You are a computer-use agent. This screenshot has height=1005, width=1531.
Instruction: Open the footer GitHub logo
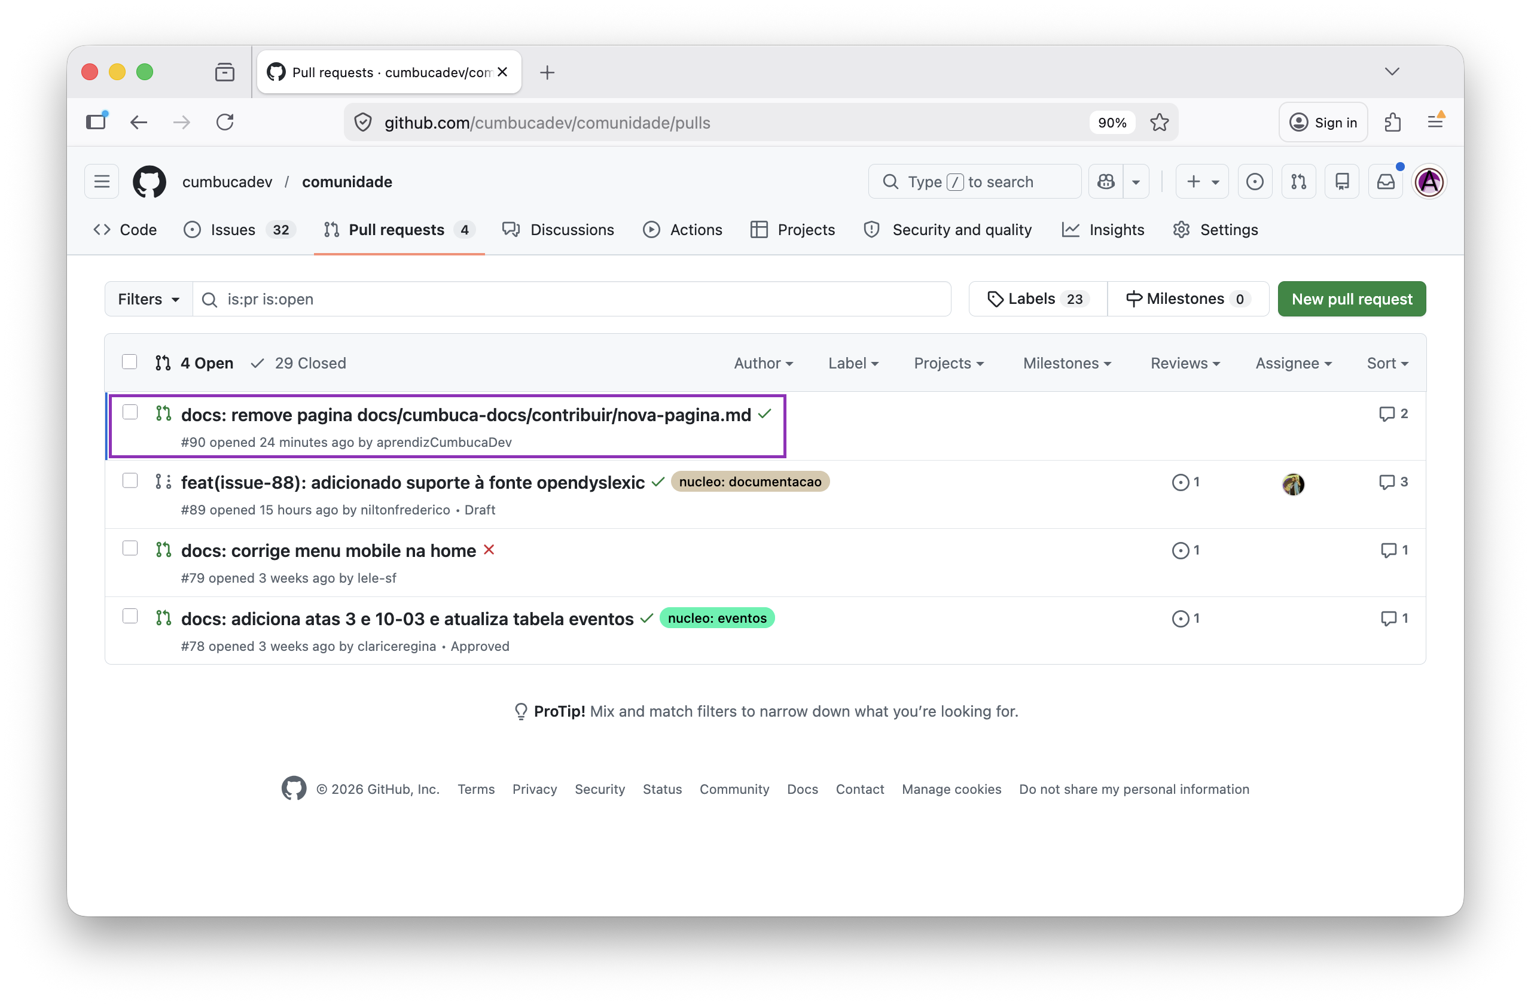[x=293, y=788]
